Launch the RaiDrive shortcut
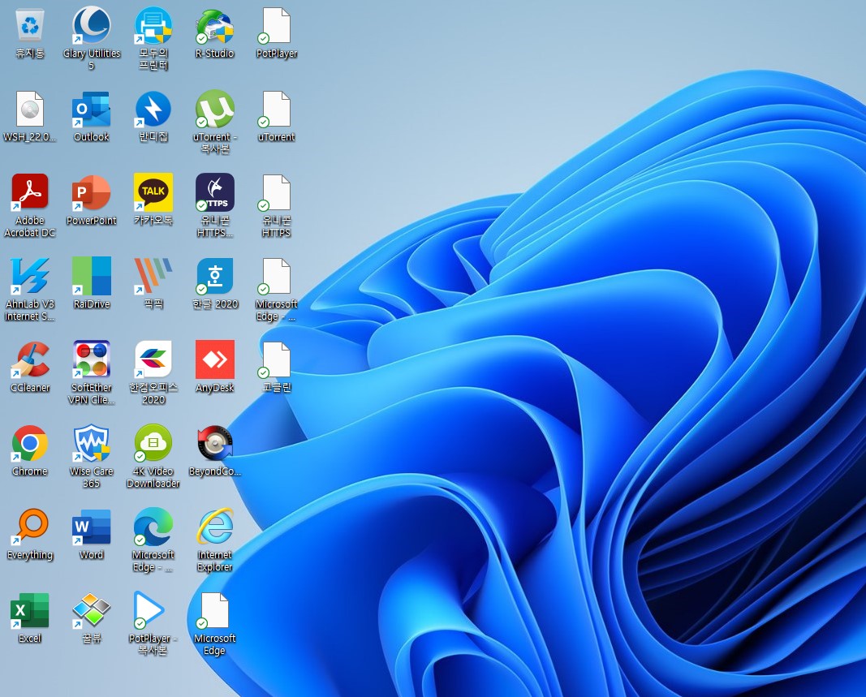The width and height of the screenshot is (866, 697). [91, 276]
